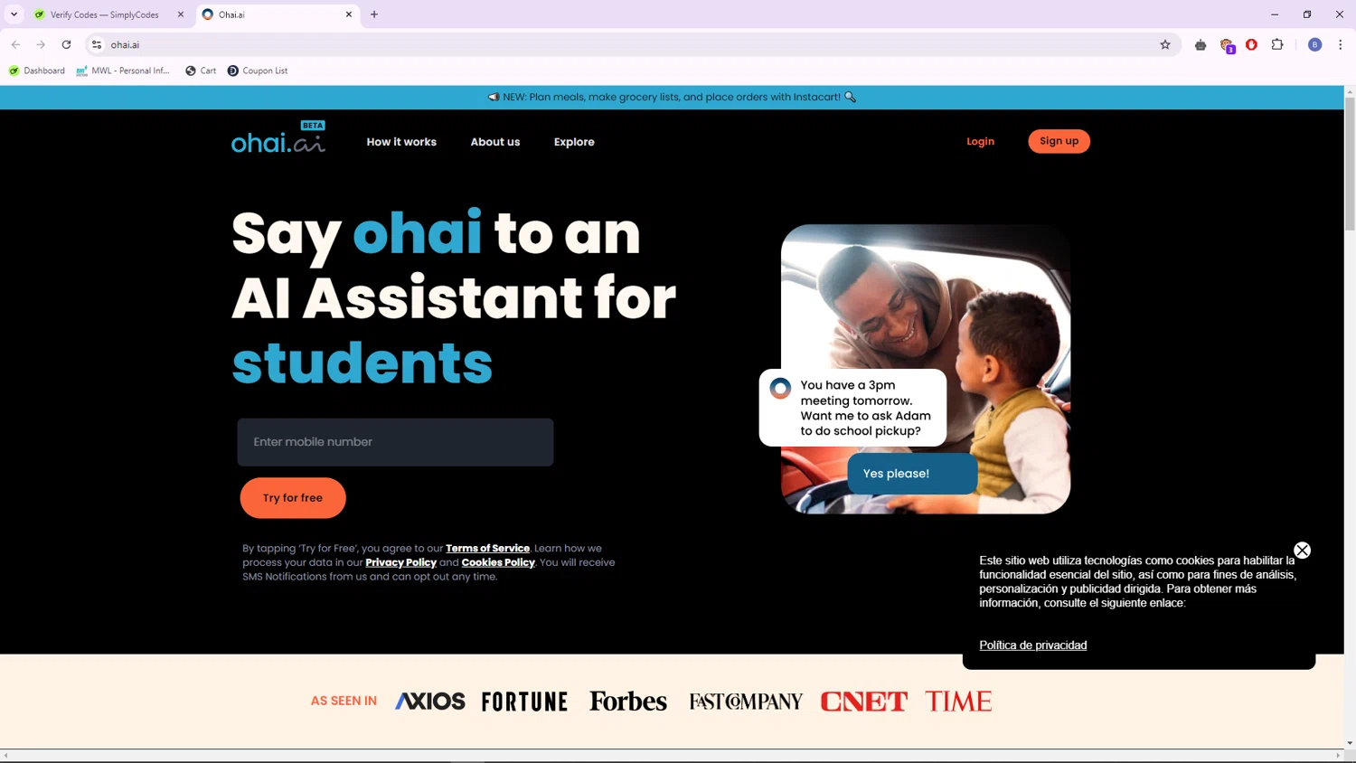
Task: Open the Cookies Policy link
Action: pos(498,562)
